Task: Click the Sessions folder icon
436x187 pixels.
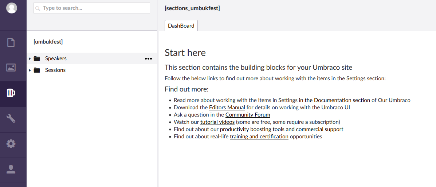Action: coord(37,70)
